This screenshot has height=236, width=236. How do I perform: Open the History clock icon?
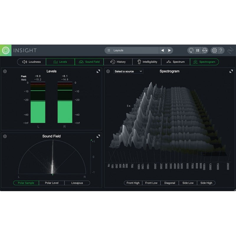112,62
